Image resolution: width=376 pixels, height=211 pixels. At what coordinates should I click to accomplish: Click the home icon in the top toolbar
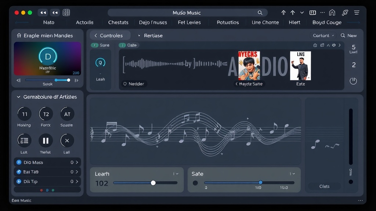tap(332, 12)
